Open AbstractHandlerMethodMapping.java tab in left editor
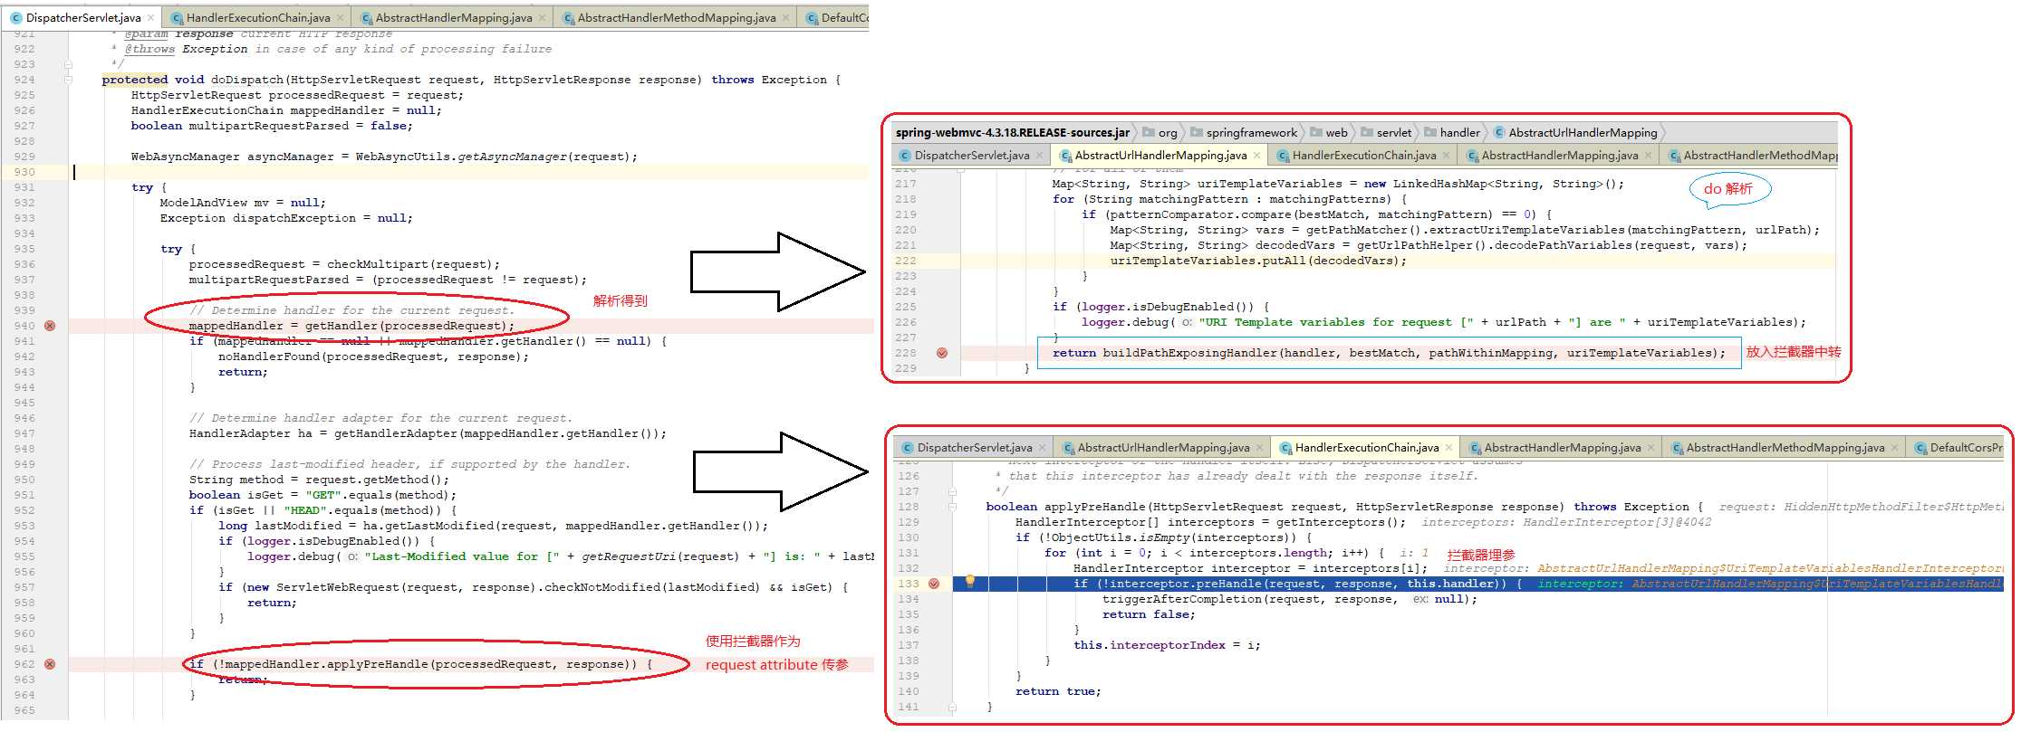2021x732 pixels. (x=677, y=17)
